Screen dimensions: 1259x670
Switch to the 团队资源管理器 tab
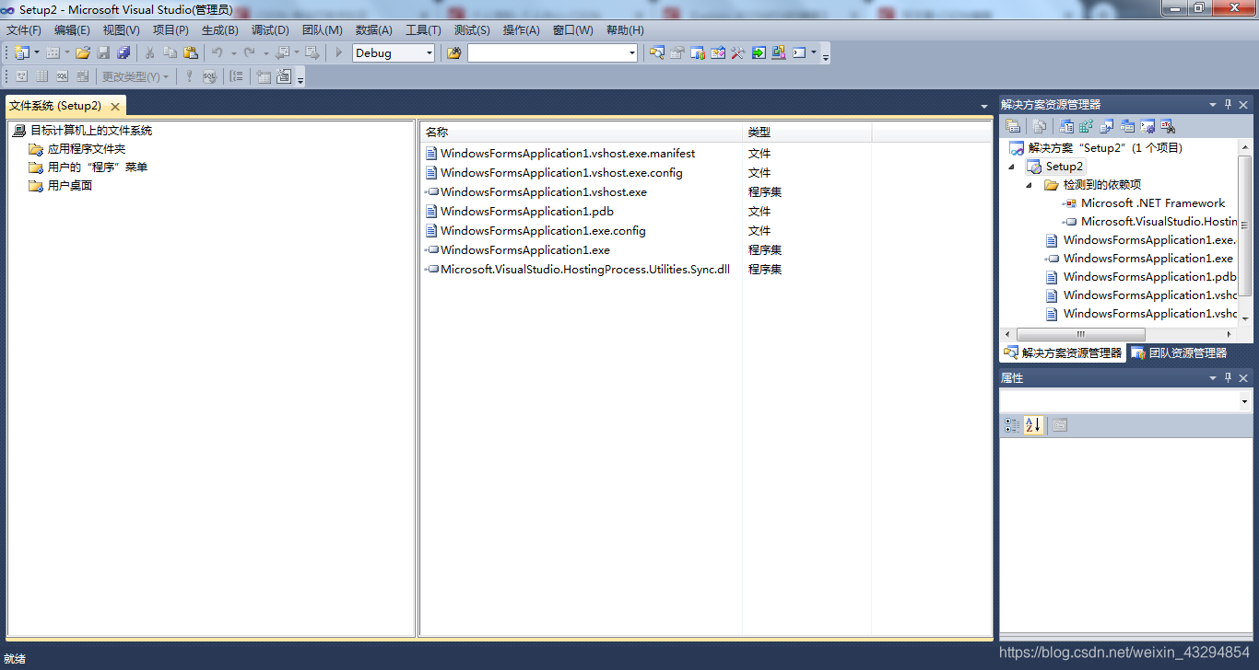pyautogui.click(x=1179, y=352)
